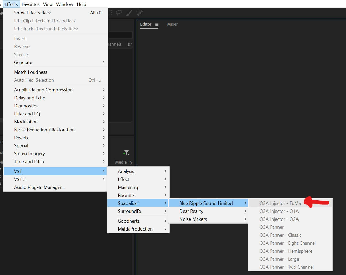Screen dimensions: 346x275
Task: Open the Window menu
Action: pyautogui.click(x=65, y=4)
